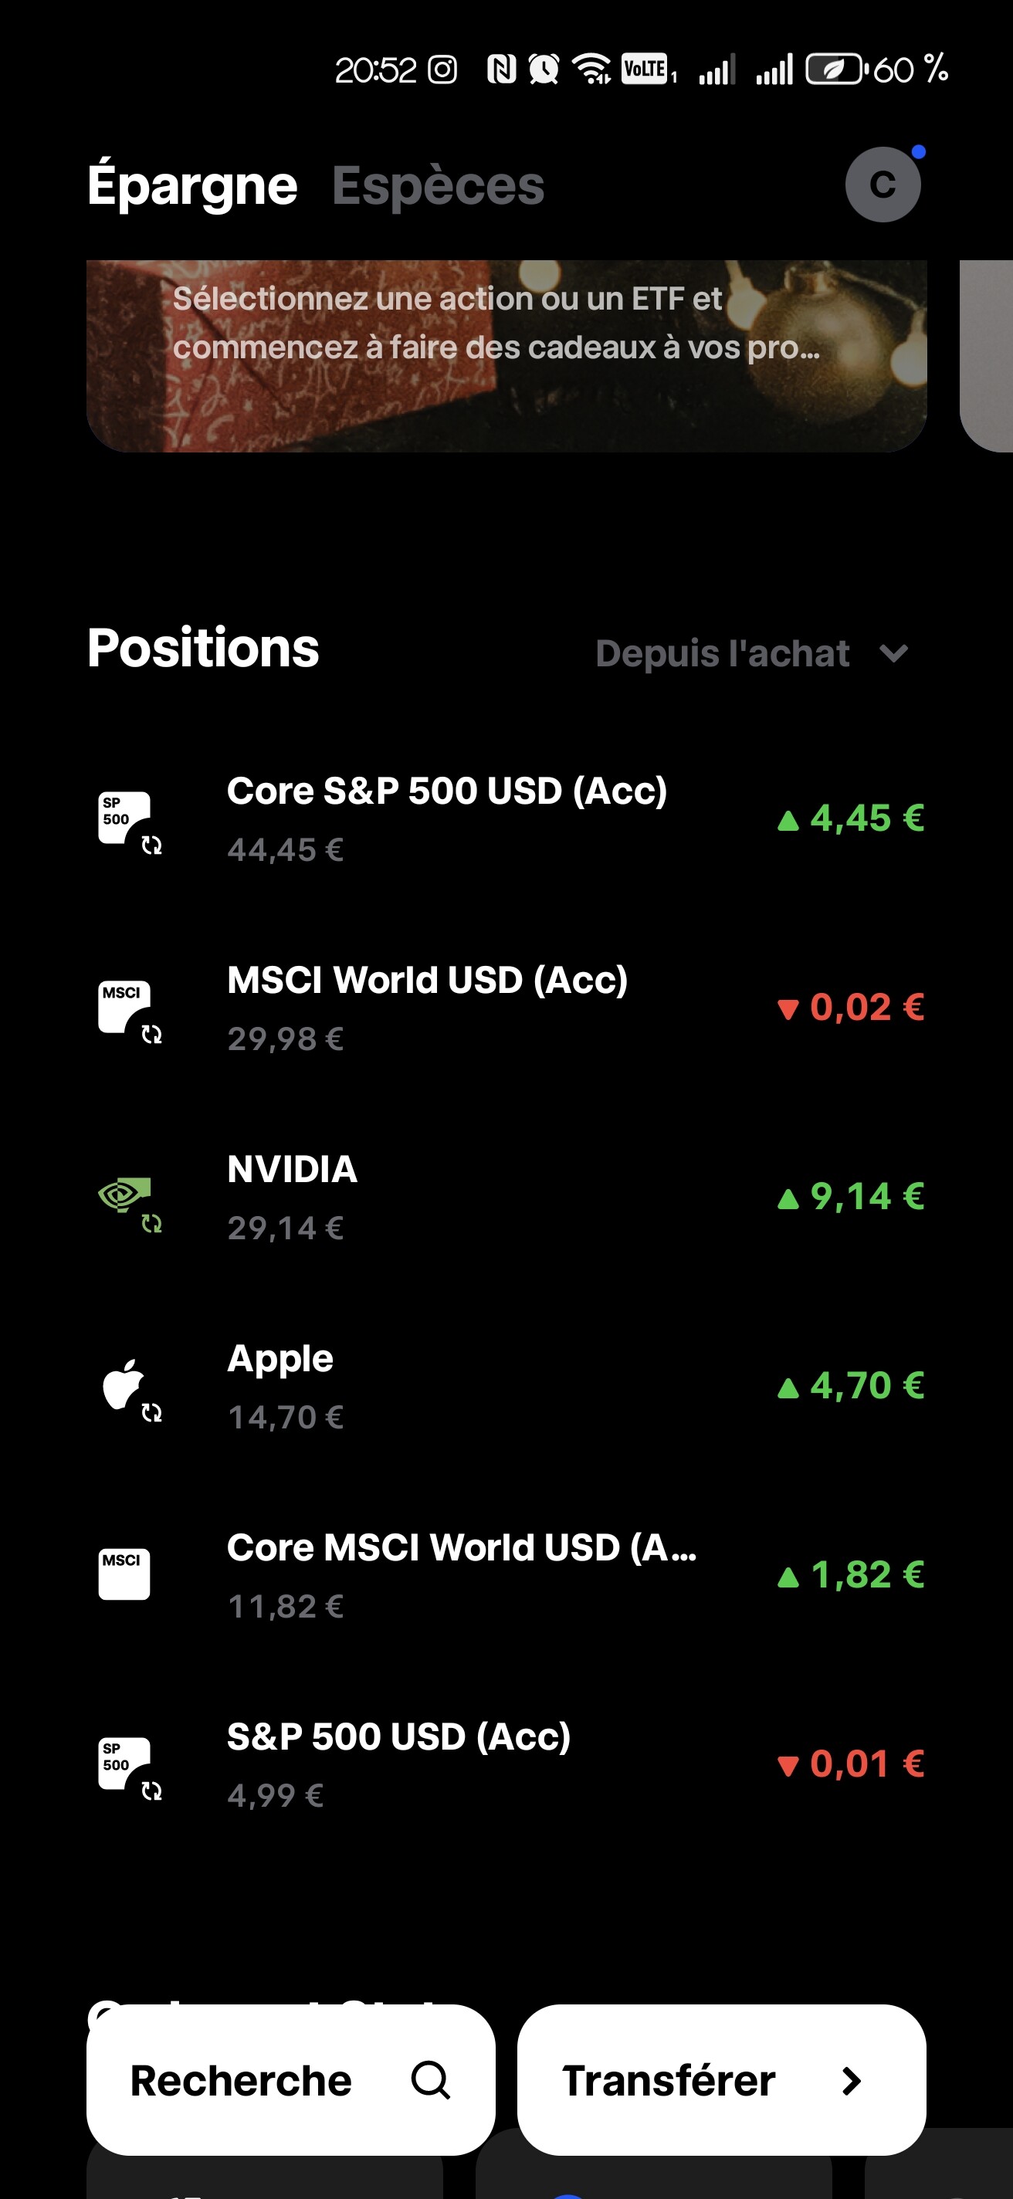Expand the chevron next to Depuis l'achat
Viewport: 1013px width, 2199px height.
893,654
